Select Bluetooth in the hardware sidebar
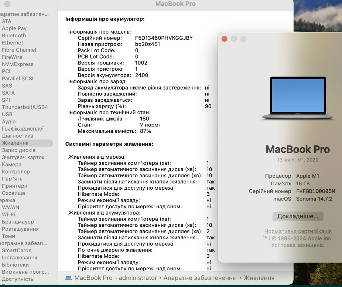The image size is (342, 287). [x=14, y=36]
